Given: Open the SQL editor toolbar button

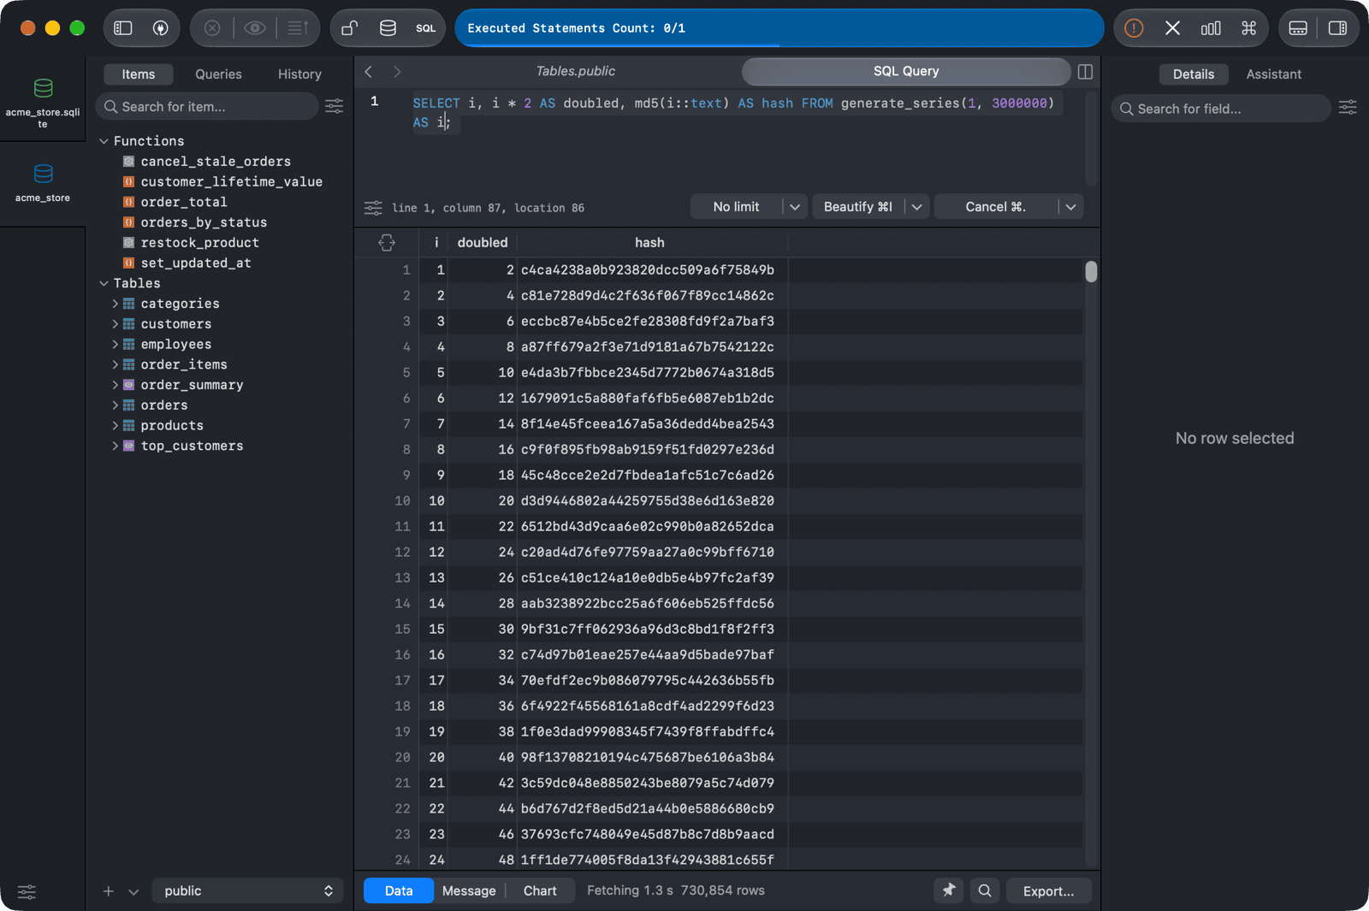Looking at the screenshot, I should (426, 28).
